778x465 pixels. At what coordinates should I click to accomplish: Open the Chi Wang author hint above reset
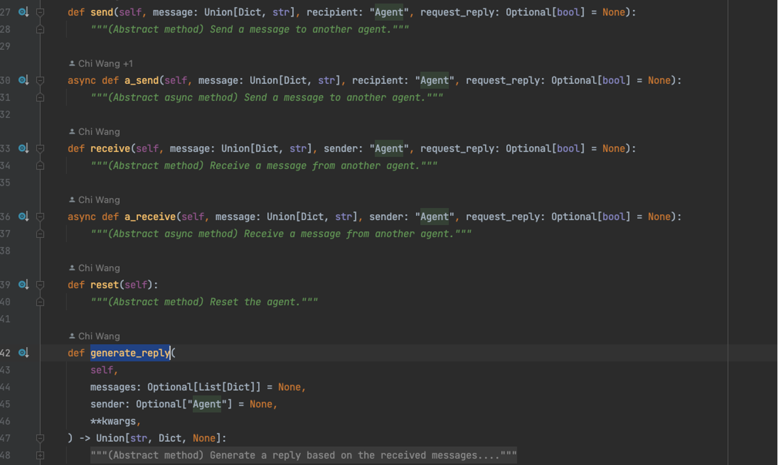pos(94,268)
